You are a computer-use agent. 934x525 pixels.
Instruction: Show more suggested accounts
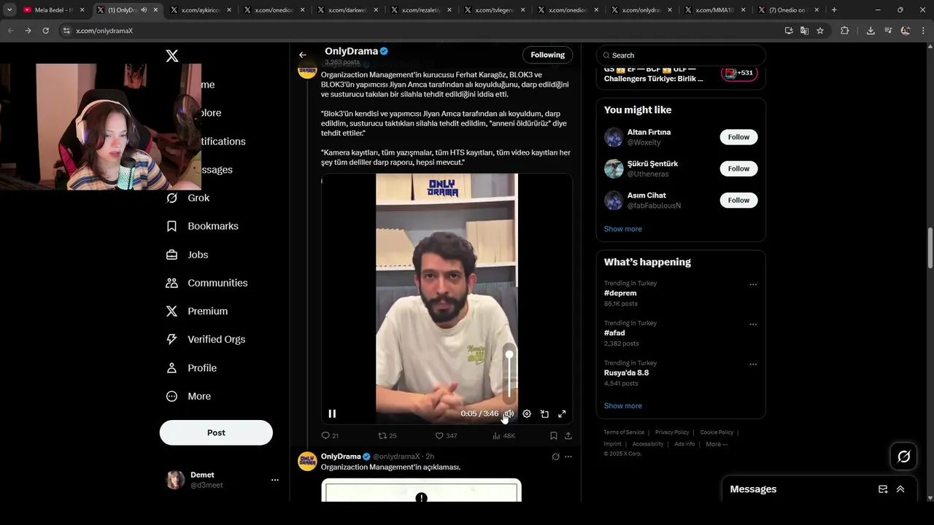tap(622, 229)
